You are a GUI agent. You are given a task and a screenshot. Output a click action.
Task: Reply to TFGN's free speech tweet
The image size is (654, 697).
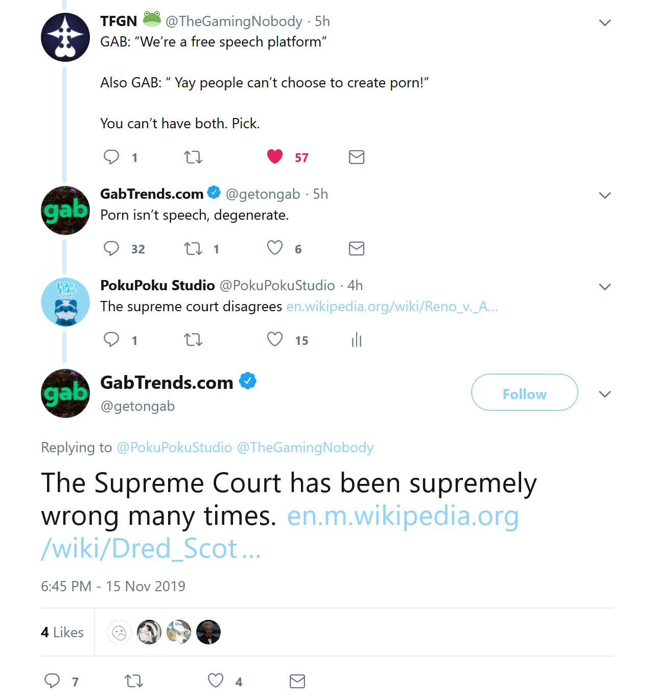(111, 157)
